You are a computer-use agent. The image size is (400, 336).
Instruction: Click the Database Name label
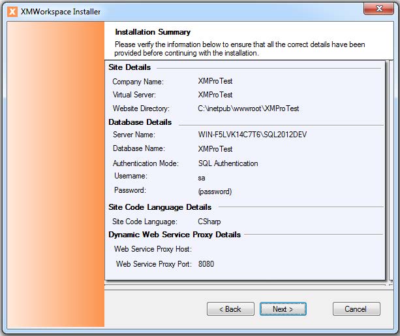[139, 149]
